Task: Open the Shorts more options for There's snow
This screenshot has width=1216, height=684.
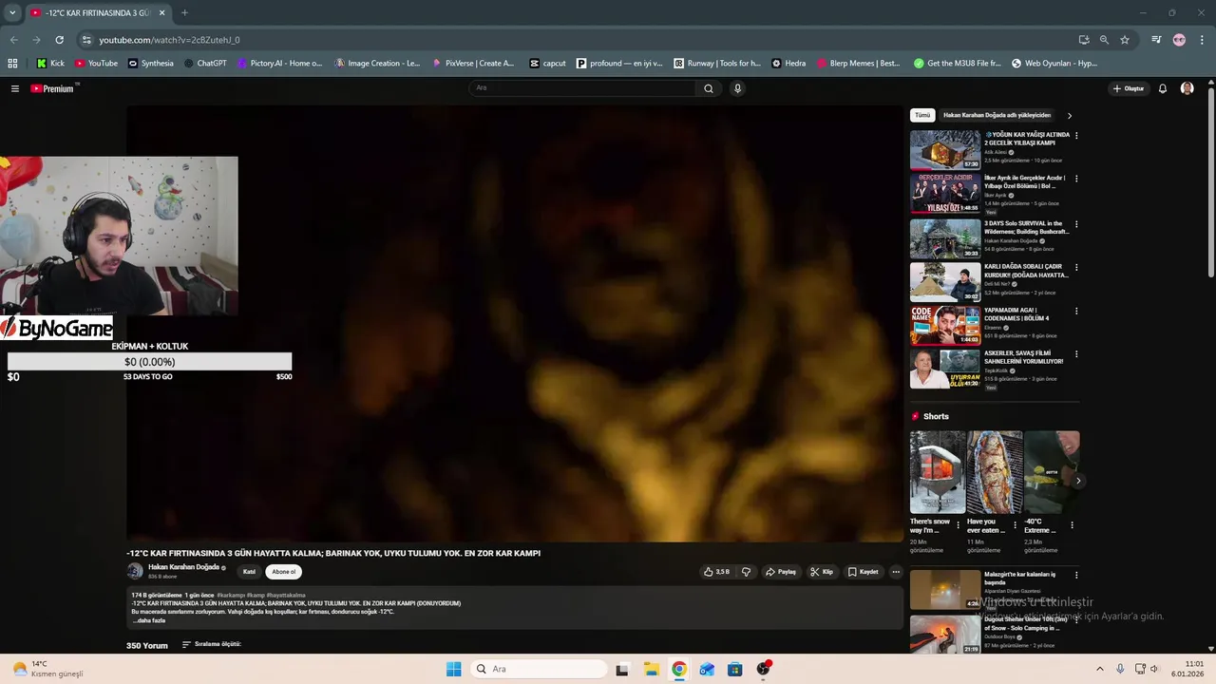Action: click(x=958, y=524)
